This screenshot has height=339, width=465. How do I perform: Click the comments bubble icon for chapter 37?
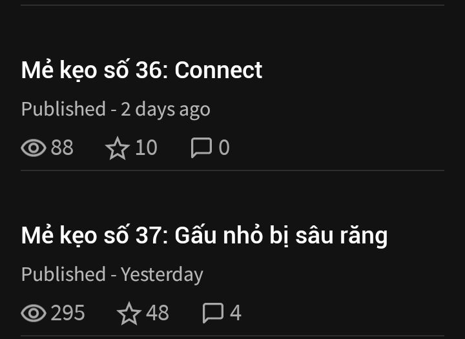pyautogui.click(x=213, y=313)
